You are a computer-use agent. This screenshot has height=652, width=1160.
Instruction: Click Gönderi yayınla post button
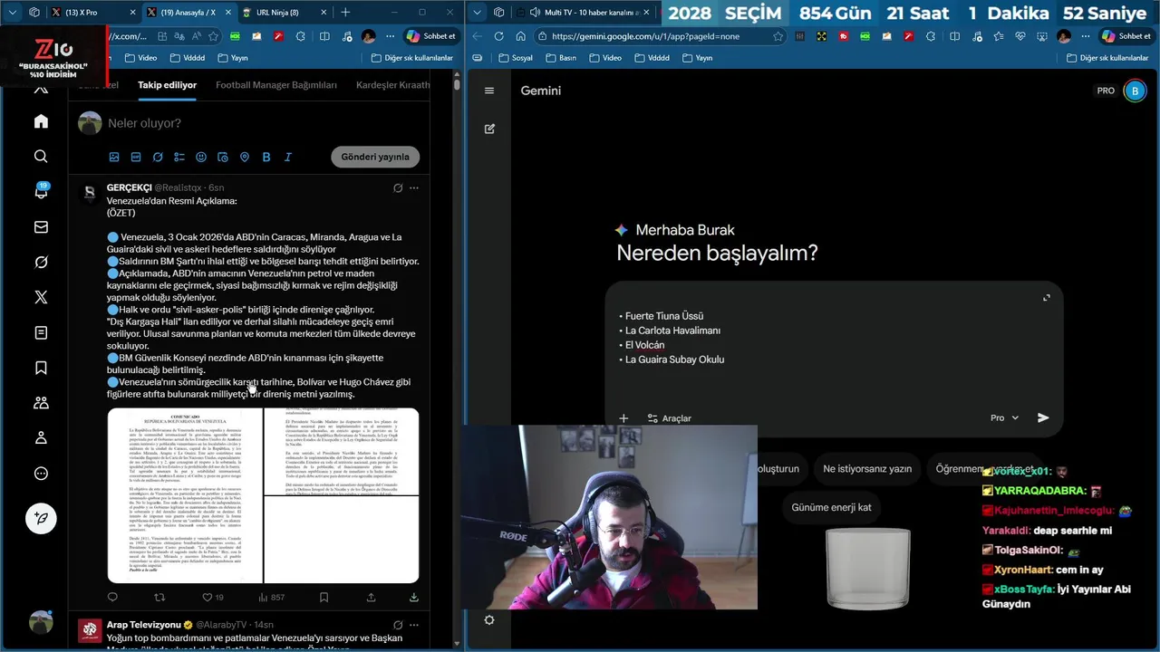[375, 157]
